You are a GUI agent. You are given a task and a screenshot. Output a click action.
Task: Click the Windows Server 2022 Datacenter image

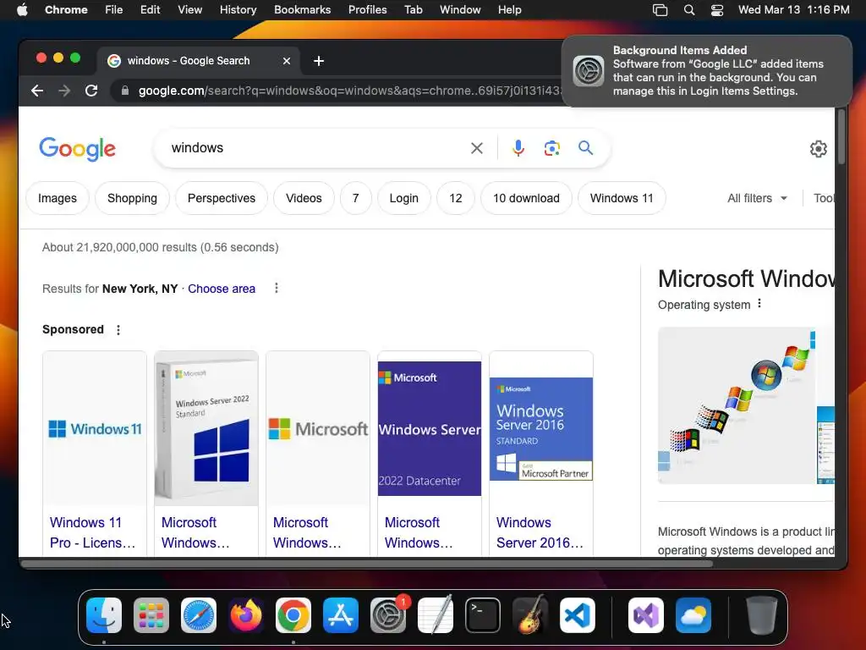point(430,428)
